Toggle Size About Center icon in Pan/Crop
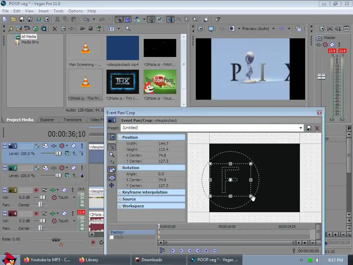 click(112, 178)
